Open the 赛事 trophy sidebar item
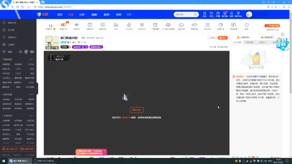The image size is (292, 164). (7, 52)
